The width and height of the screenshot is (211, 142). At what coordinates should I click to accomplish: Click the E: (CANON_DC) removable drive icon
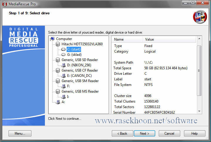(x=63, y=76)
